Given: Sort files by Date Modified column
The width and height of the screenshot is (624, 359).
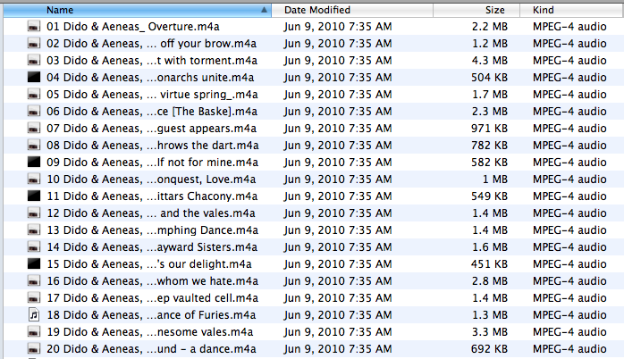Looking at the screenshot, I should (352, 10).
